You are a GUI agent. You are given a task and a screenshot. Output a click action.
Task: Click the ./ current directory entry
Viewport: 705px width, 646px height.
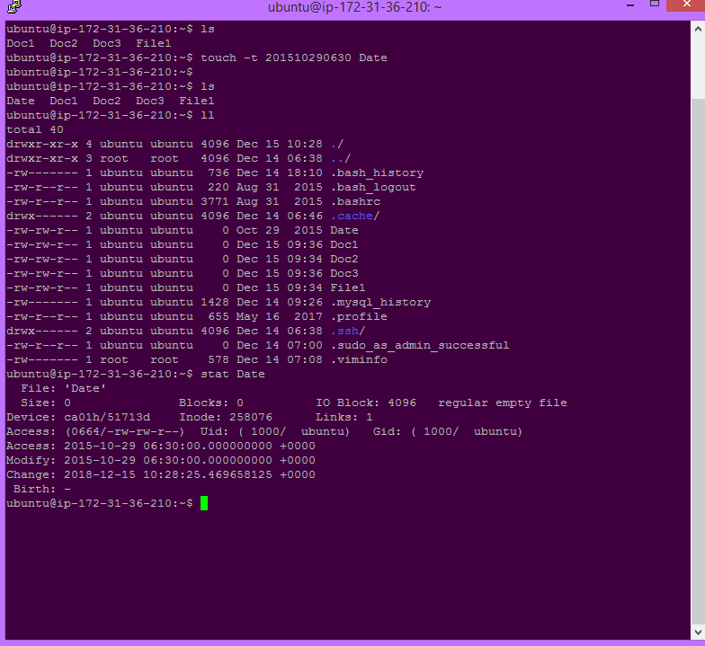tap(337, 144)
